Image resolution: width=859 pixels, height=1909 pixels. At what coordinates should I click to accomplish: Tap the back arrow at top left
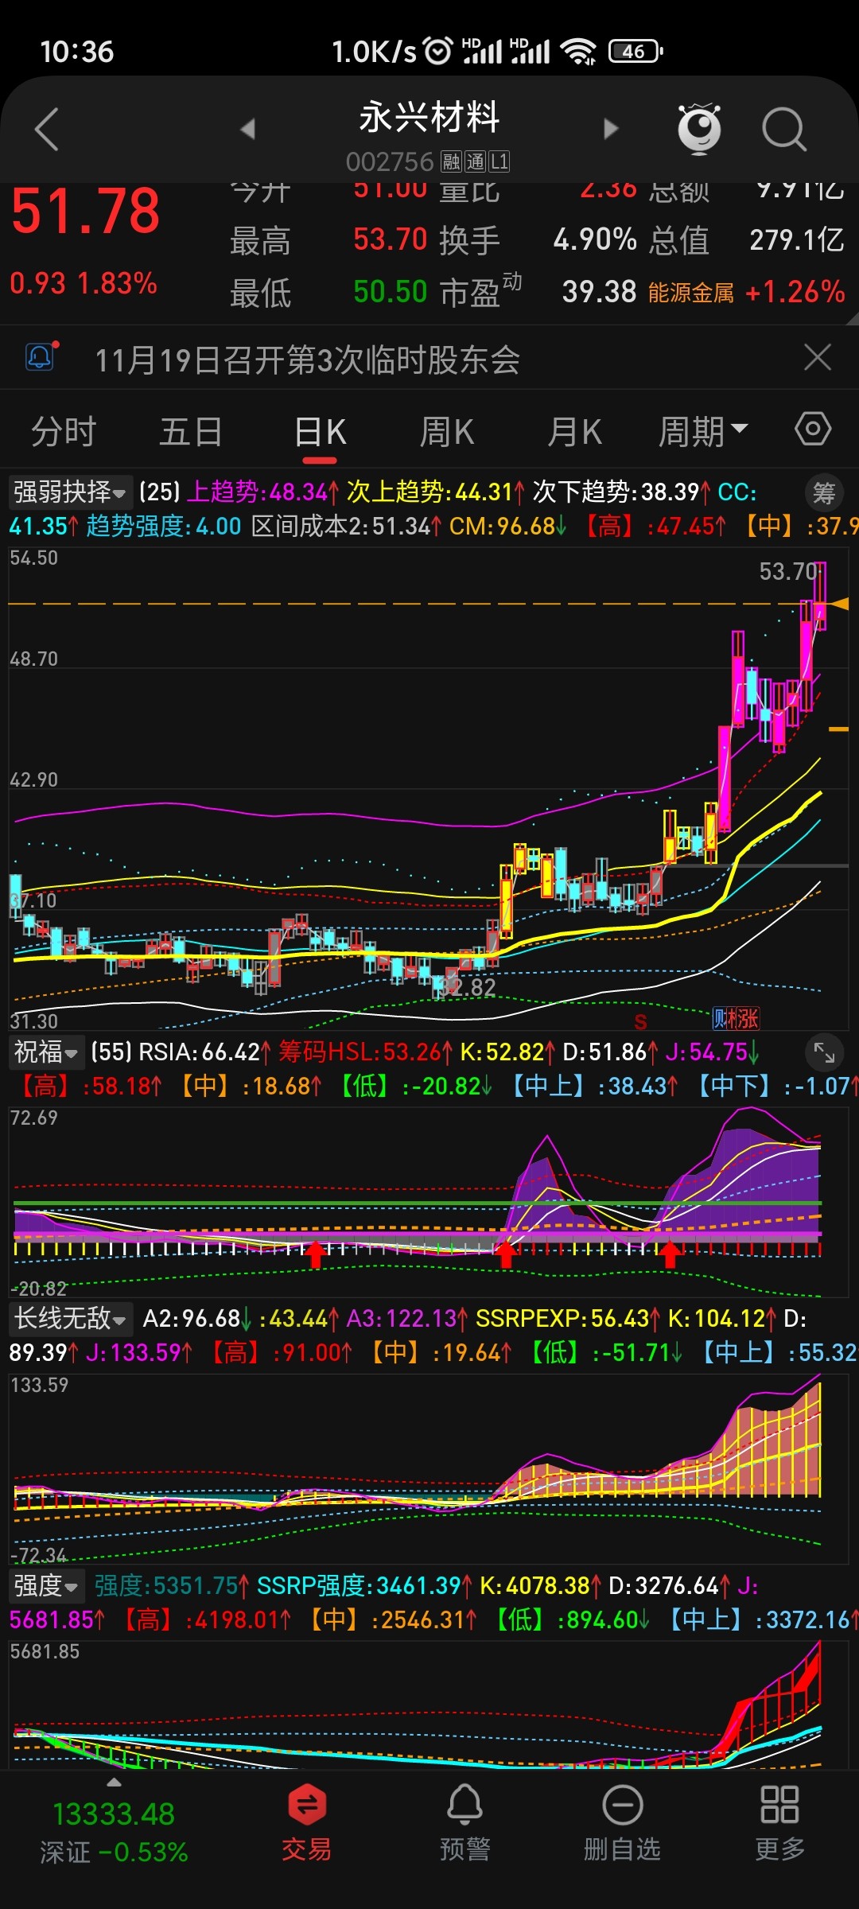[47, 129]
